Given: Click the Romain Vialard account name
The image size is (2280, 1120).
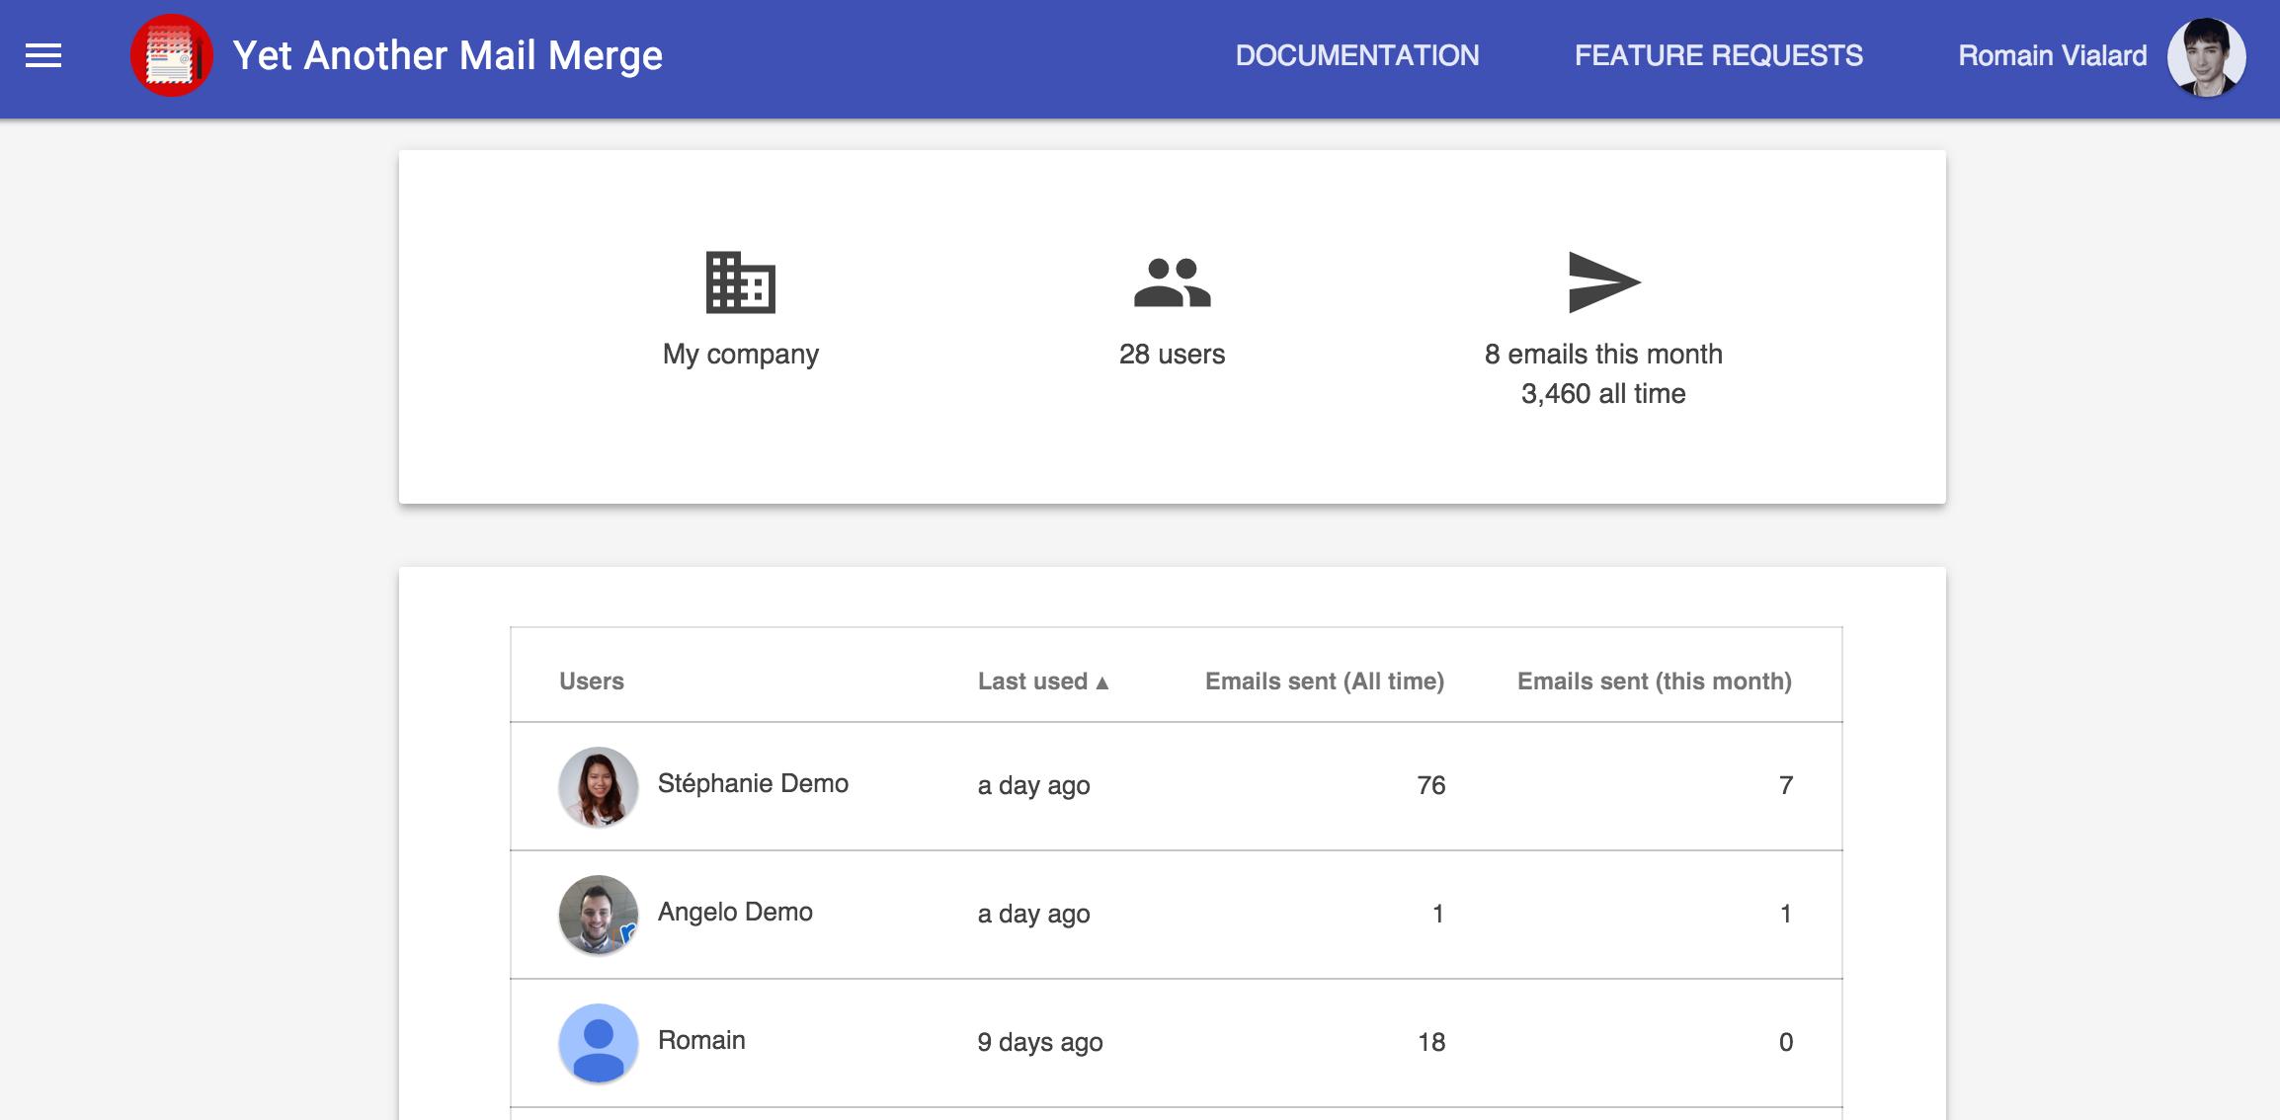Looking at the screenshot, I should [x=2052, y=56].
